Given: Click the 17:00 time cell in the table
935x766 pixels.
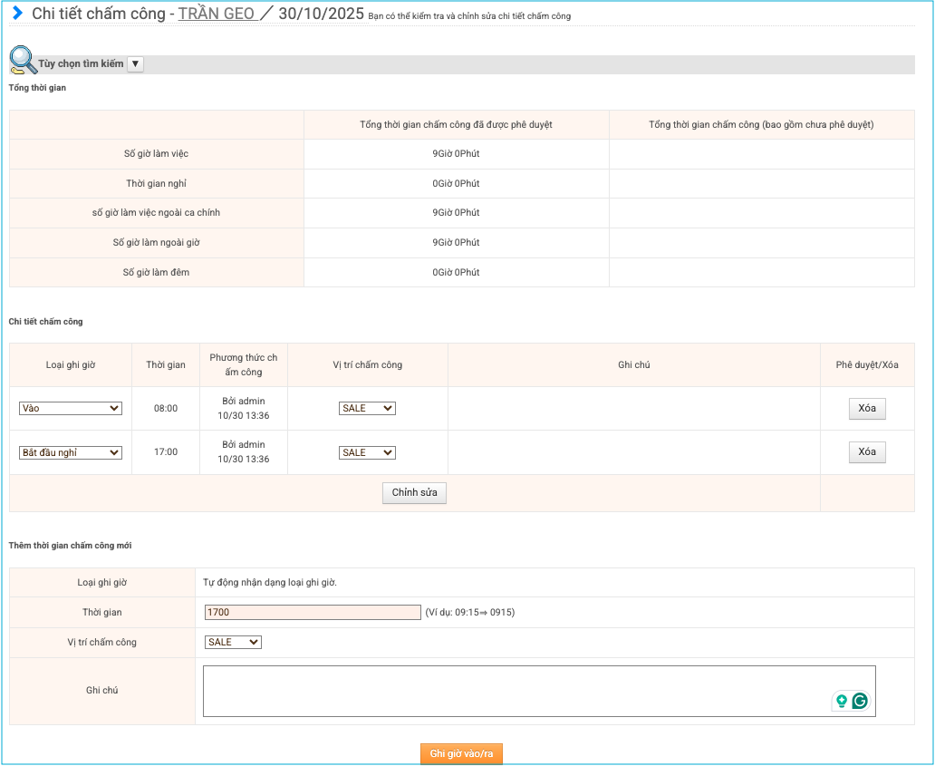Looking at the screenshot, I should click(x=166, y=452).
